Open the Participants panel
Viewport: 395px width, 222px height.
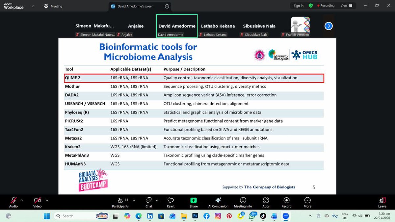[x=120, y=202]
